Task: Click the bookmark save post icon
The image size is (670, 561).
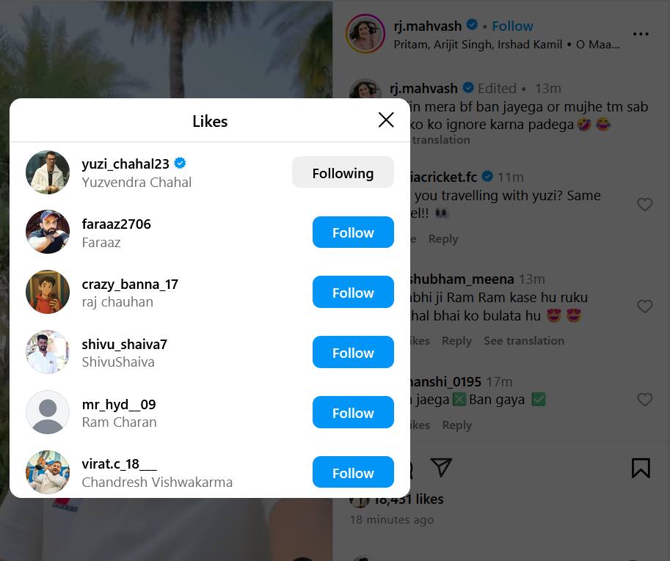Action: (641, 468)
